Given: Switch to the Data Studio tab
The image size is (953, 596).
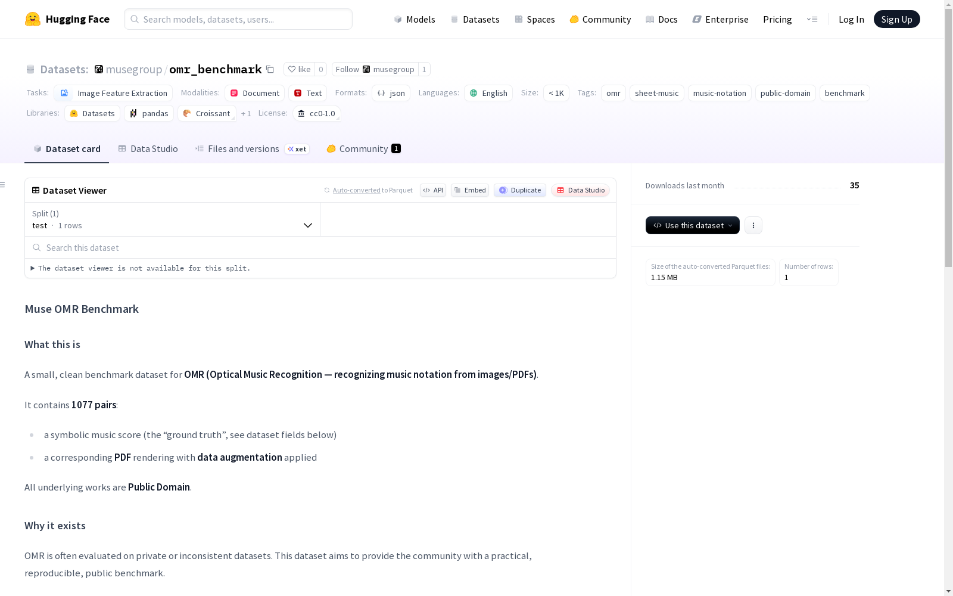Looking at the screenshot, I should [148, 149].
